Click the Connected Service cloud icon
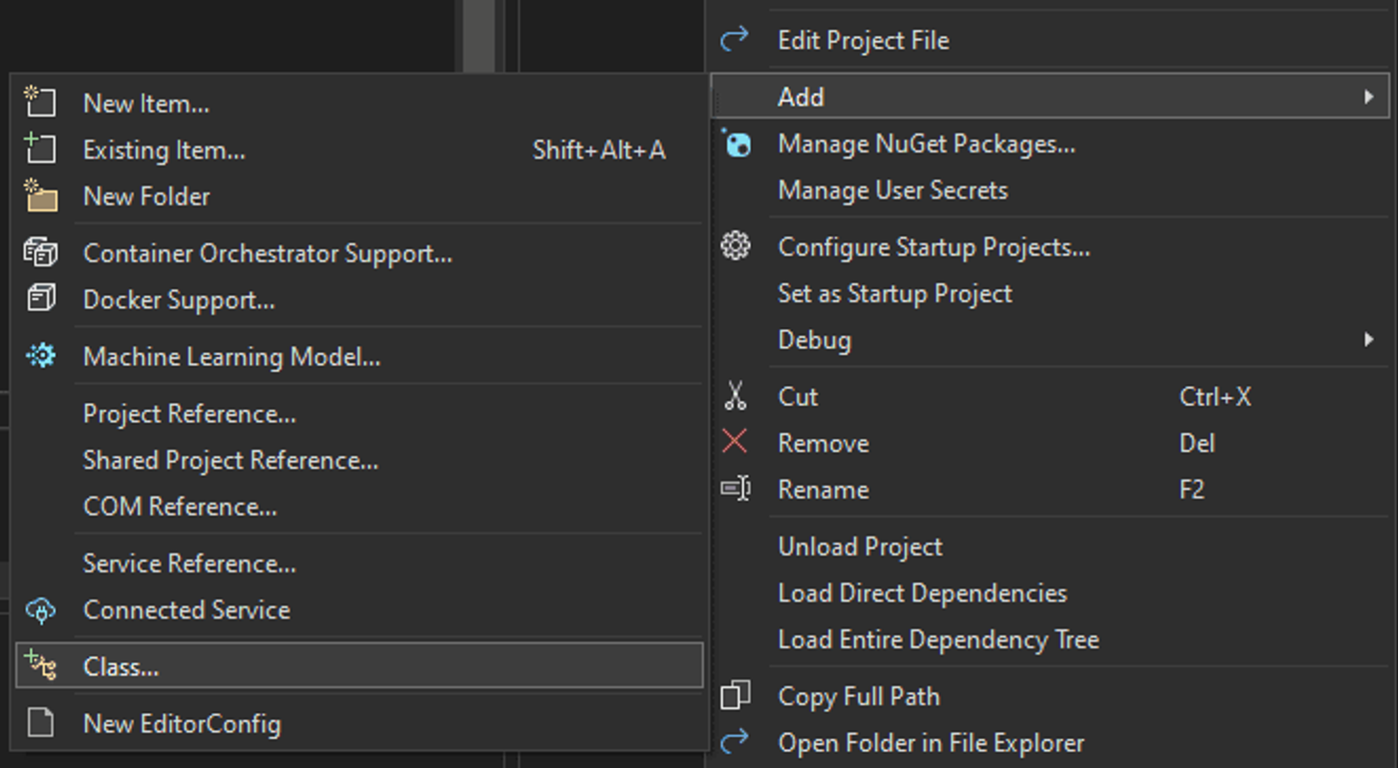Screen dimensions: 1398x768 pyautogui.click(x=40, y=609)
